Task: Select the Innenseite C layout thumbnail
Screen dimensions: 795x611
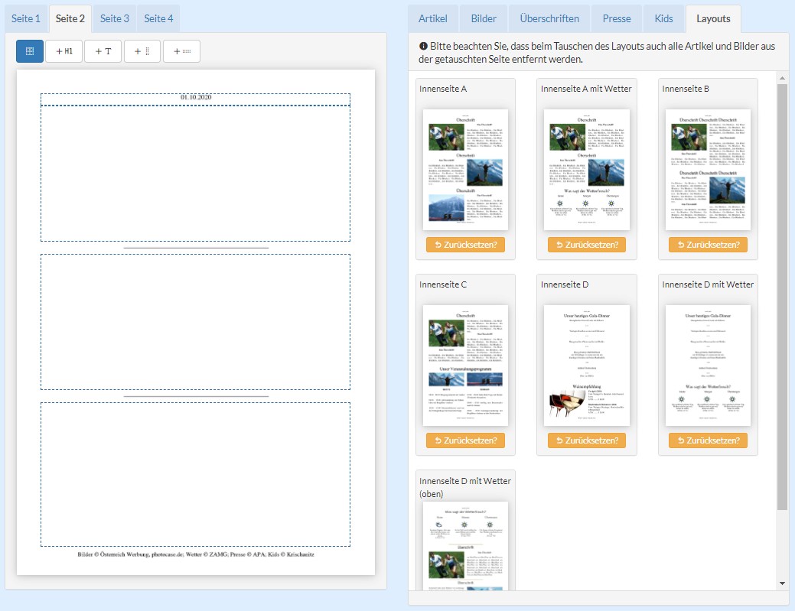Action: click(465, 366)
